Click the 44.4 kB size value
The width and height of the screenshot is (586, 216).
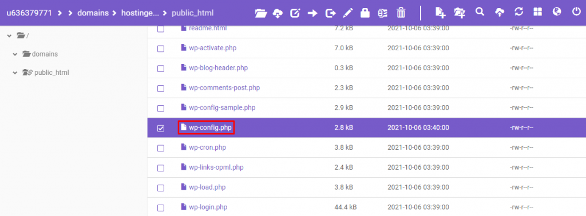(345, 207)
